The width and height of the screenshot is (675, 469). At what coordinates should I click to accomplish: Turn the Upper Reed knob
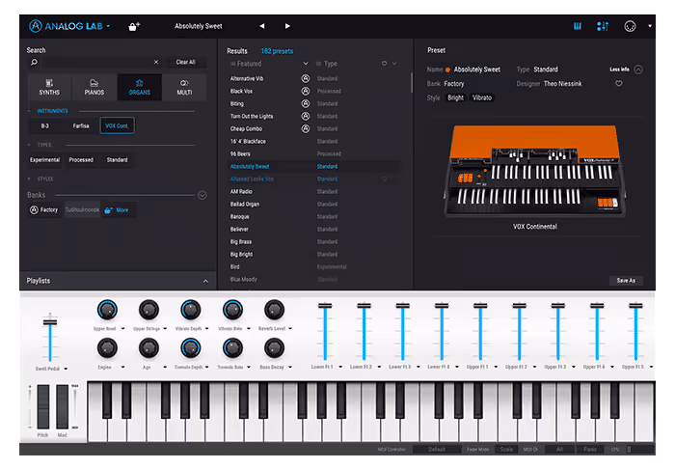pyautogui.click(x=107, y=310)
